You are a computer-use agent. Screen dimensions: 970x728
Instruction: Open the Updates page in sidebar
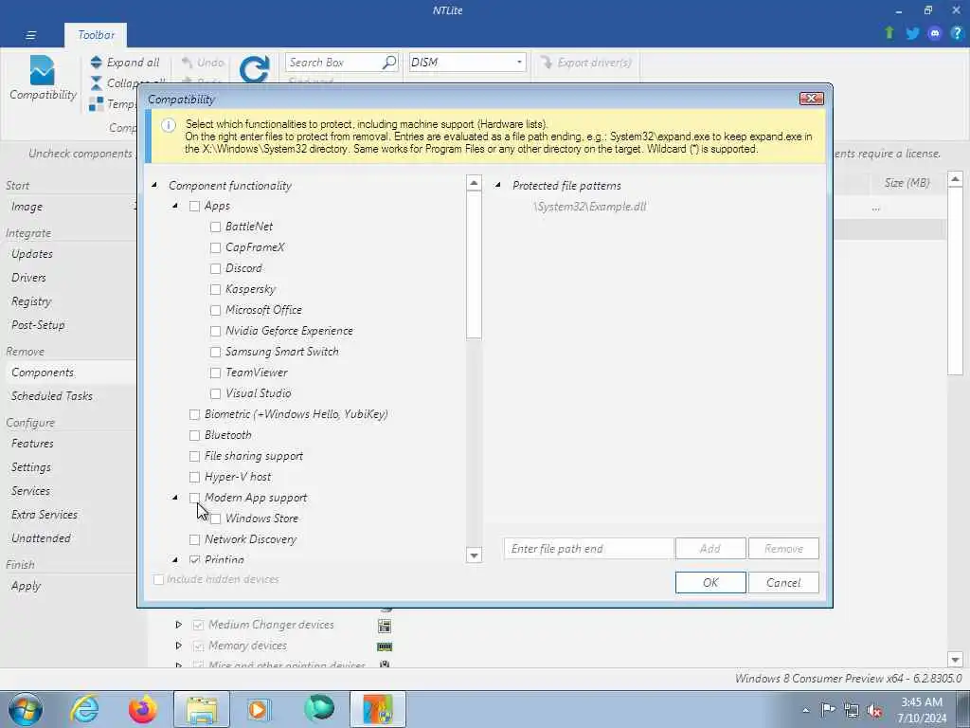coord(32,254)
